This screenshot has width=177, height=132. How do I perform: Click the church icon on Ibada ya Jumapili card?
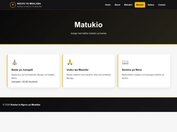(x=14, y=62)
